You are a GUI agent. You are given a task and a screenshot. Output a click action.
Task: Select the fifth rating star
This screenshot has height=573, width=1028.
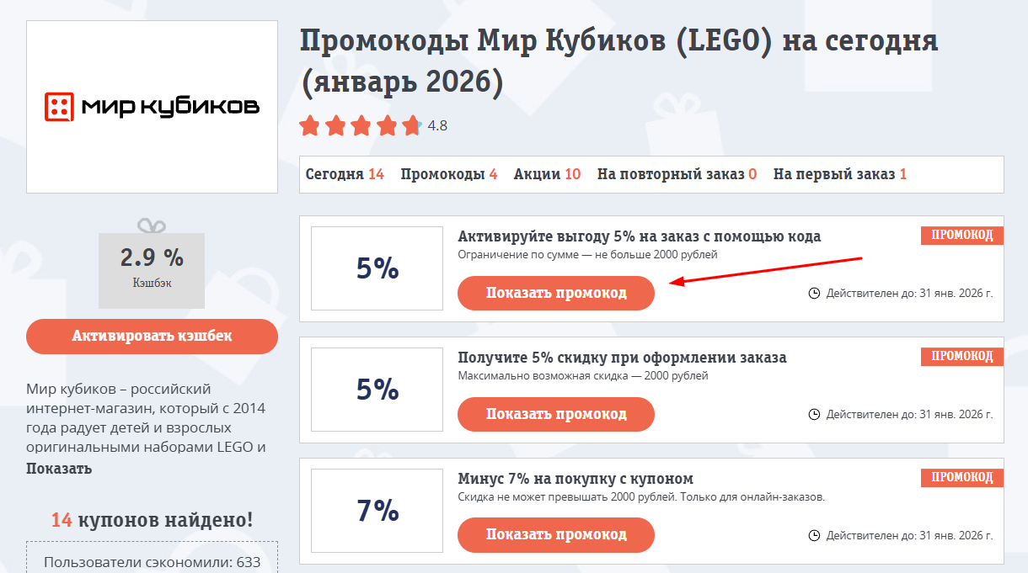[x=412, y=125]
